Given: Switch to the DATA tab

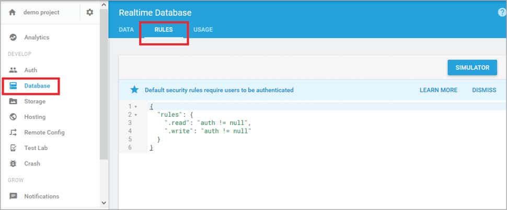Looking at the screenshot, I should coord(126,30).
